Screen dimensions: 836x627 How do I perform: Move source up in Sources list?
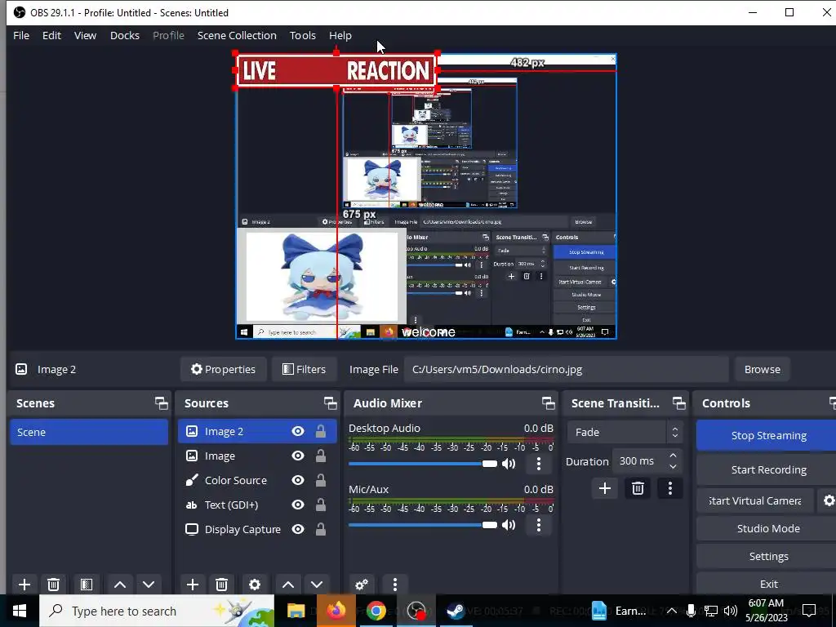pos(288,585)
